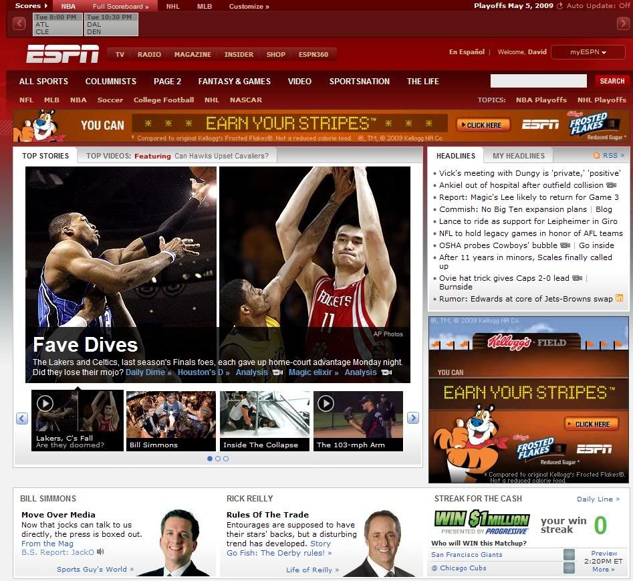
Task: Open Inside The Collapse thumbnail
Action: (x=265, y=421)
